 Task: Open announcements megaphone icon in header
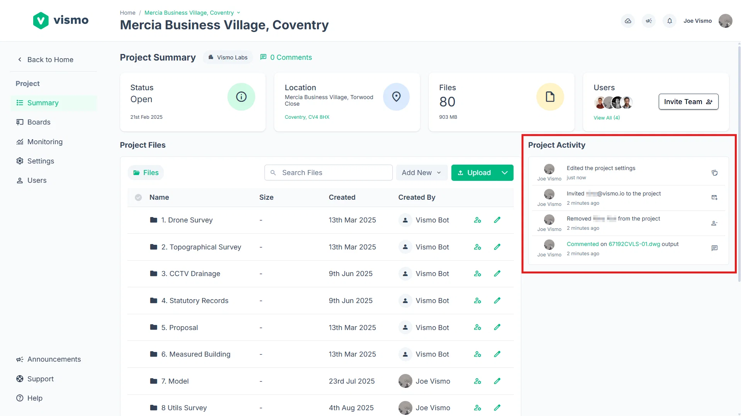click(649, 21)
